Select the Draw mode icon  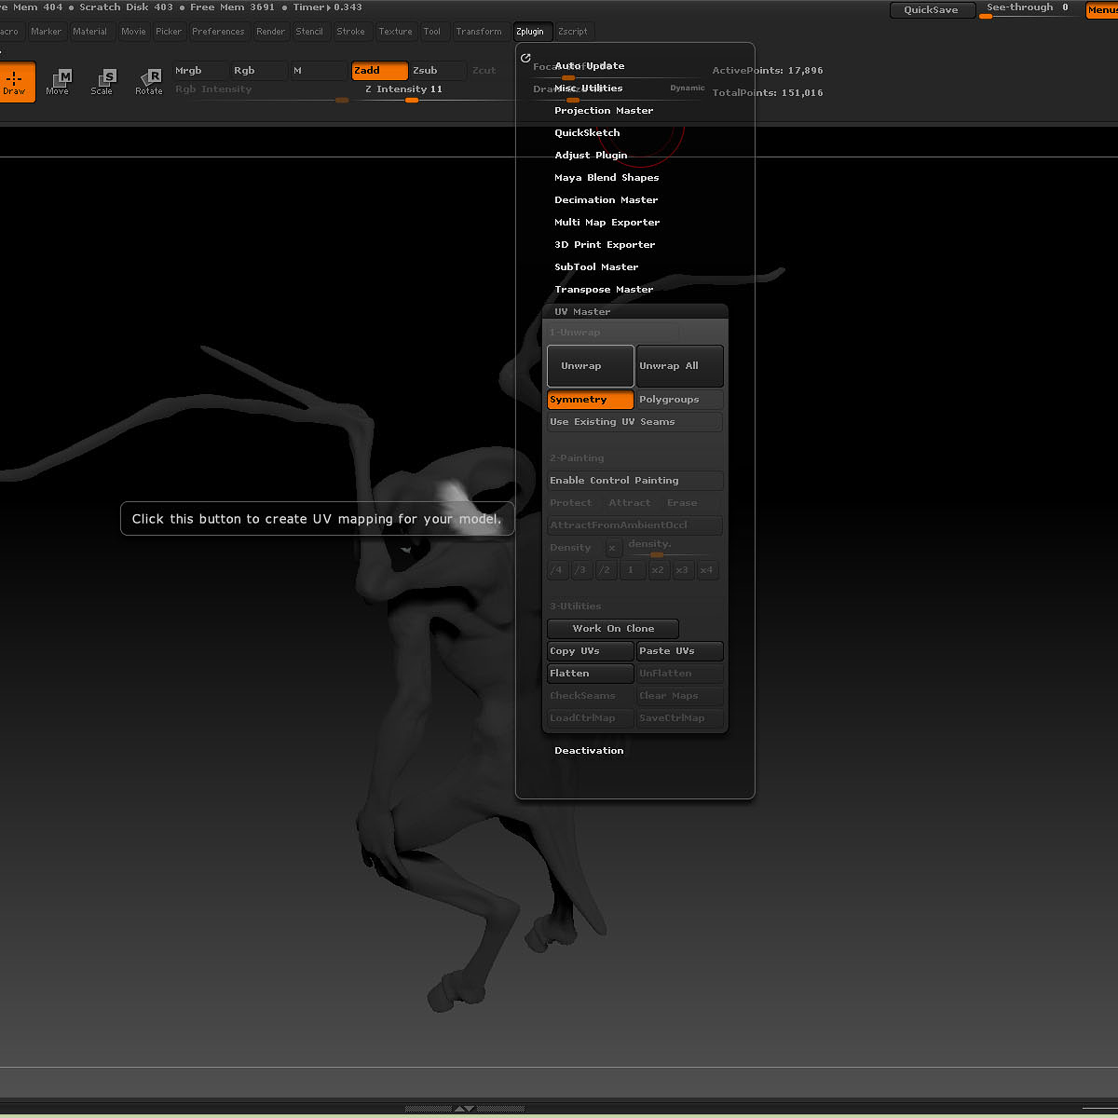pyautogui.click(x=15, y=81)
